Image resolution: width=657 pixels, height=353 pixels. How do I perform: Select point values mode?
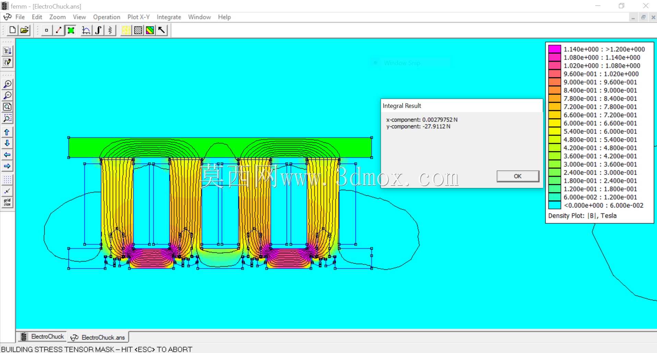(47, 30)
